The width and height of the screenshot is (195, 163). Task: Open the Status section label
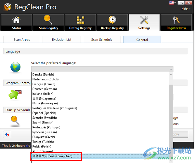pos(17,28)
